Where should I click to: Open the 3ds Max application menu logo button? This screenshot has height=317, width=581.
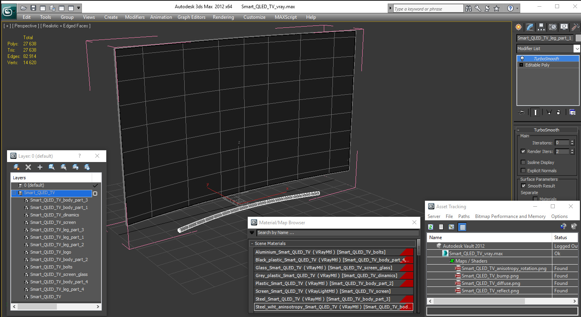click(8, 11)
